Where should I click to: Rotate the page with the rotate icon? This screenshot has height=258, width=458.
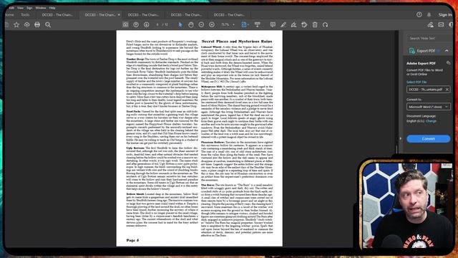(x=326, y=25)
